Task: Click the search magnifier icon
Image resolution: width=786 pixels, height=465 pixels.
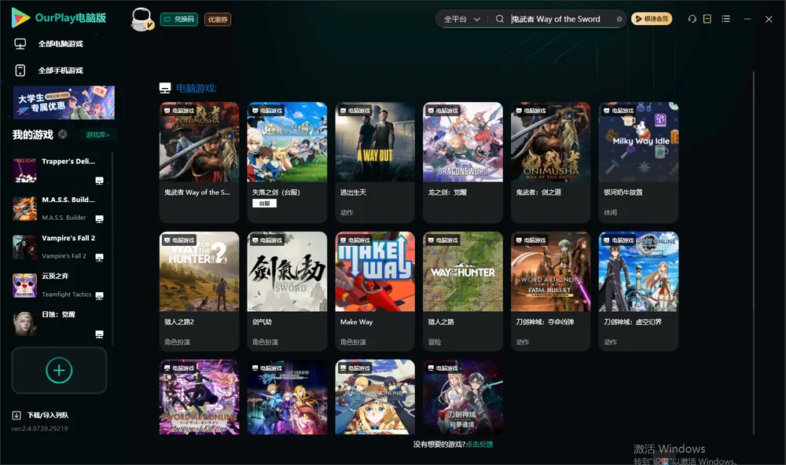Action: (500, 19)
